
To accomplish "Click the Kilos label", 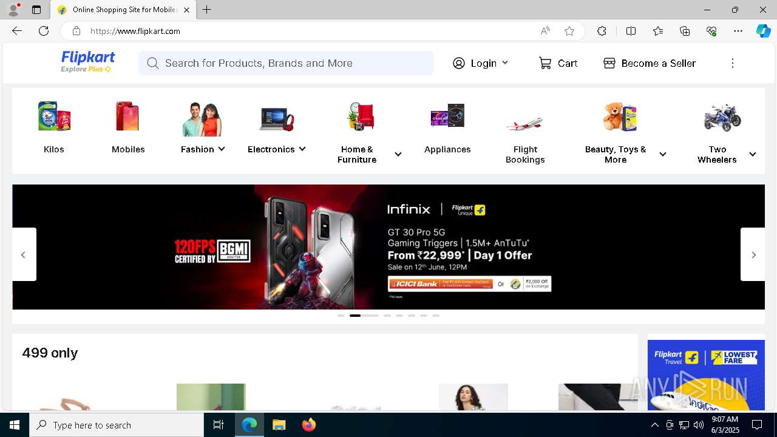I will (x=54, y=149).
